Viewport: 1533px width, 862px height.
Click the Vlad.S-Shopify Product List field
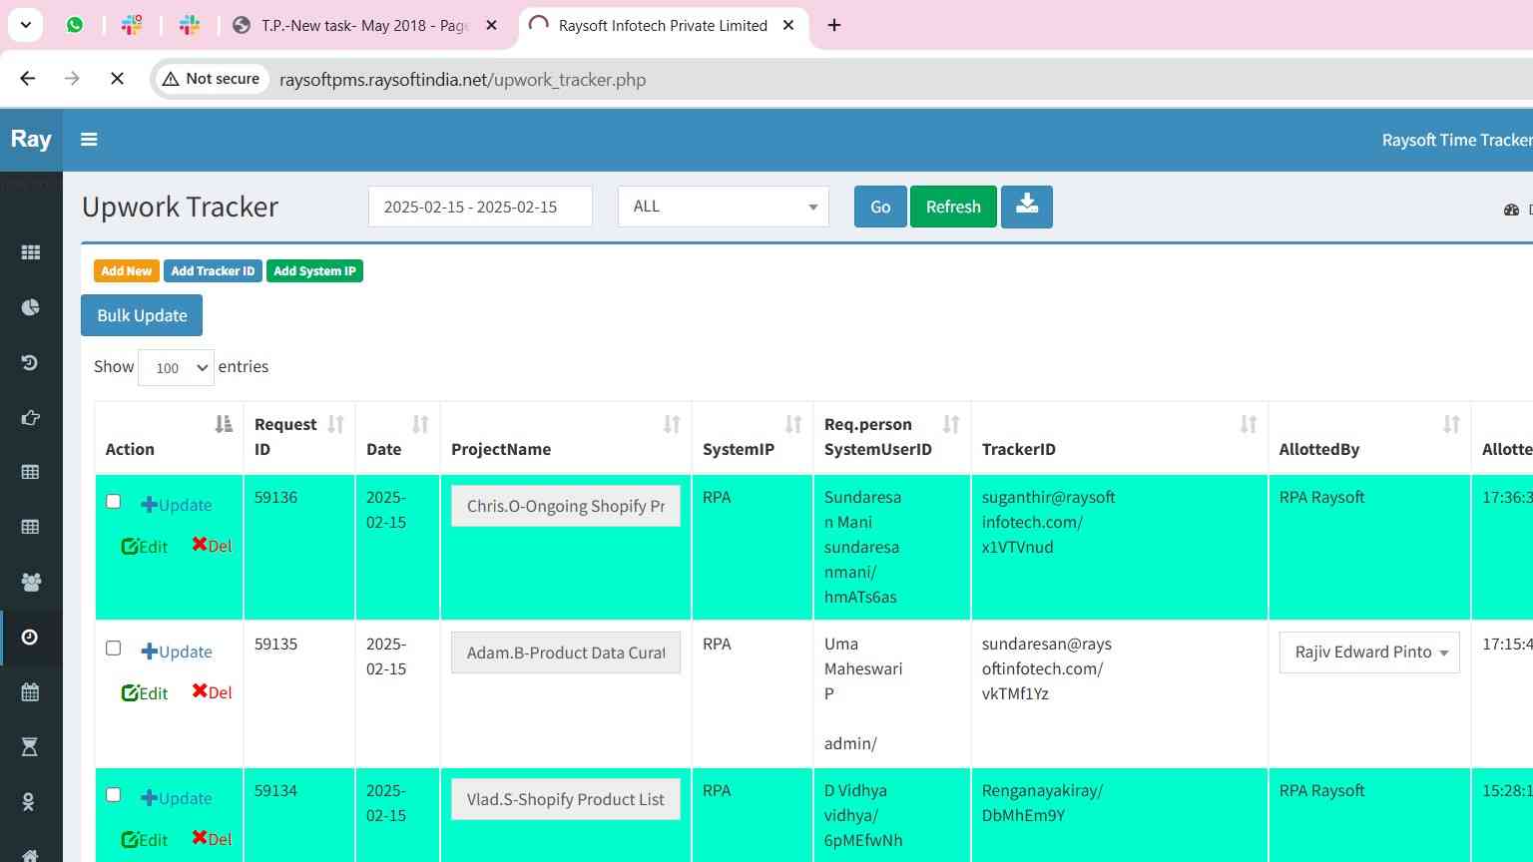[x=566, y=799]
